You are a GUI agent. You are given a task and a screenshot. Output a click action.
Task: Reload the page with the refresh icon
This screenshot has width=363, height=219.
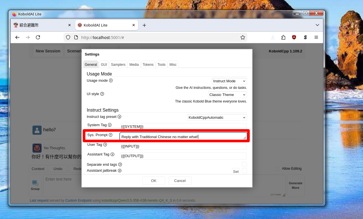click(38, 37)
